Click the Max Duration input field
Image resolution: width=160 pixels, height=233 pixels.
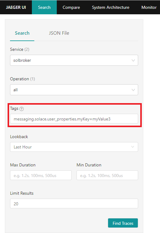coord(41,175)
